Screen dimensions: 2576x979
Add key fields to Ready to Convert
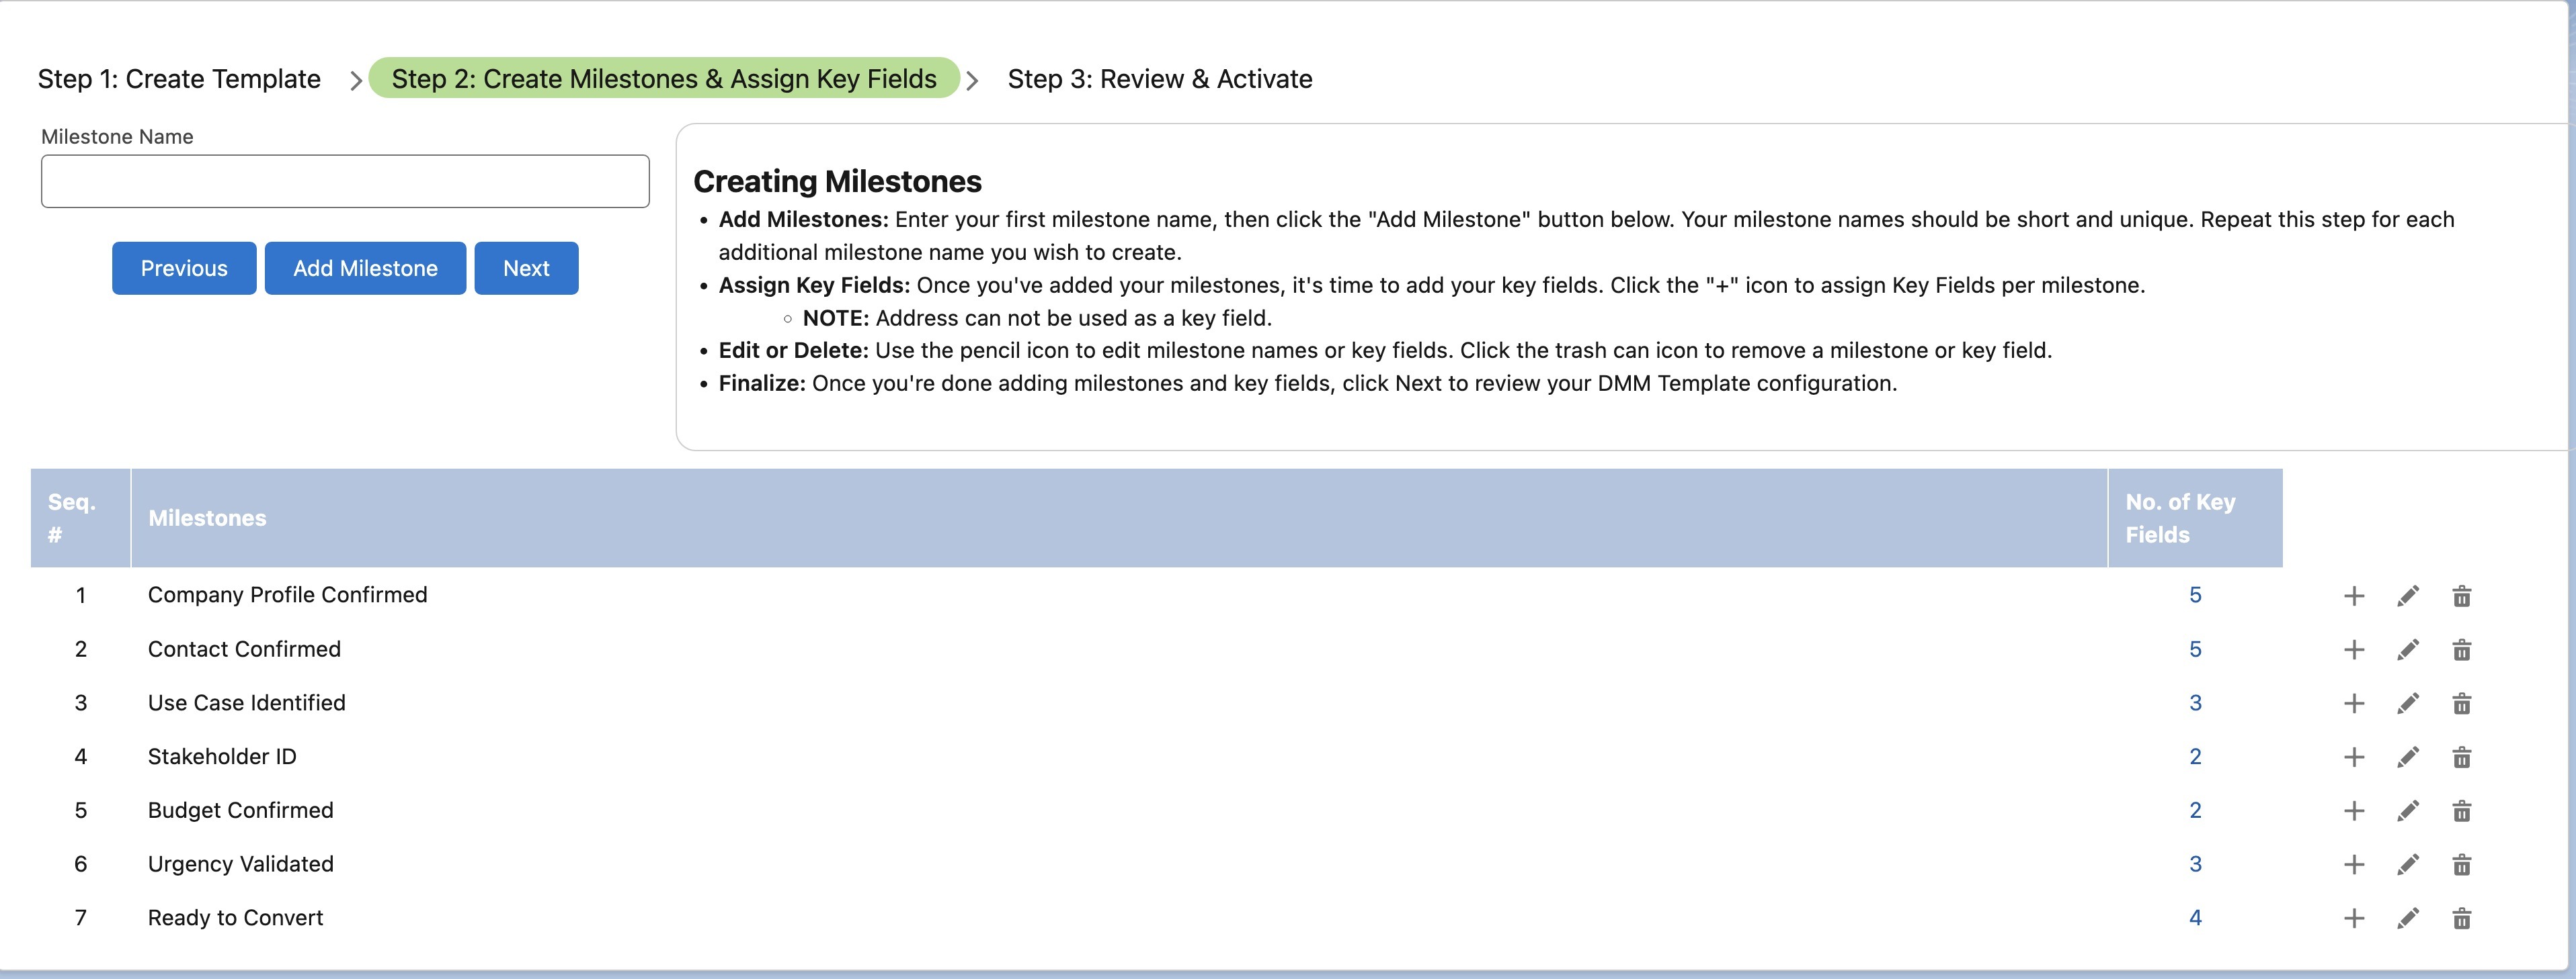2354,918
